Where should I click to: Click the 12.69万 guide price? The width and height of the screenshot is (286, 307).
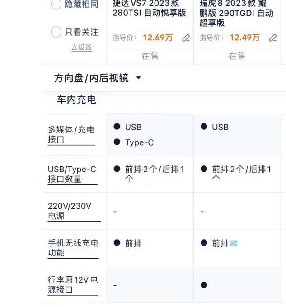[x=158, y=38]
